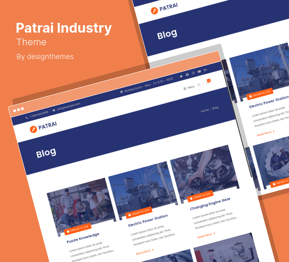Click the Patrai wrench logo in back window
The height and width of the screenshot is (262, 289).
[x=155, y=11]
